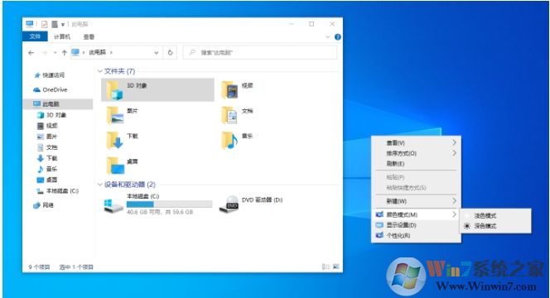The height and width of the screenshot is (298, 550).
Task: Select 快速访问 in the navigation pane
Action: pyautogui.click(x=50, y=75)
